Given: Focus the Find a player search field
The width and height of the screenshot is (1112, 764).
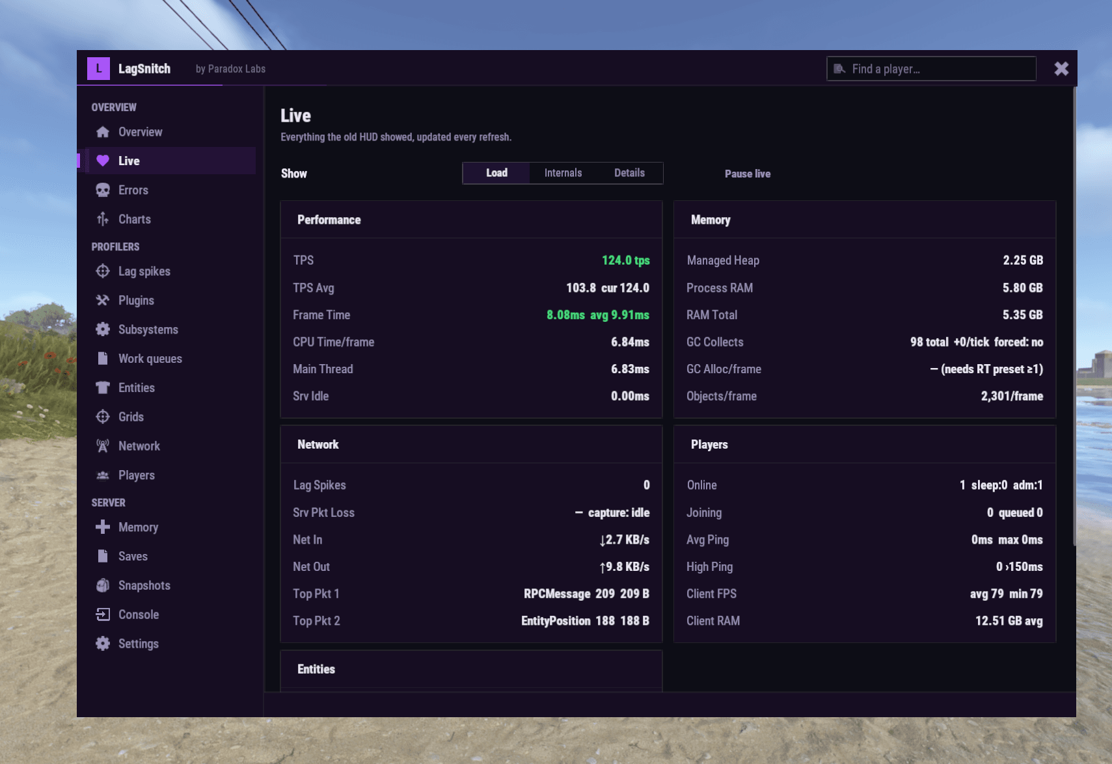Looking at the screenshot, I should click(x=931, y=68).
